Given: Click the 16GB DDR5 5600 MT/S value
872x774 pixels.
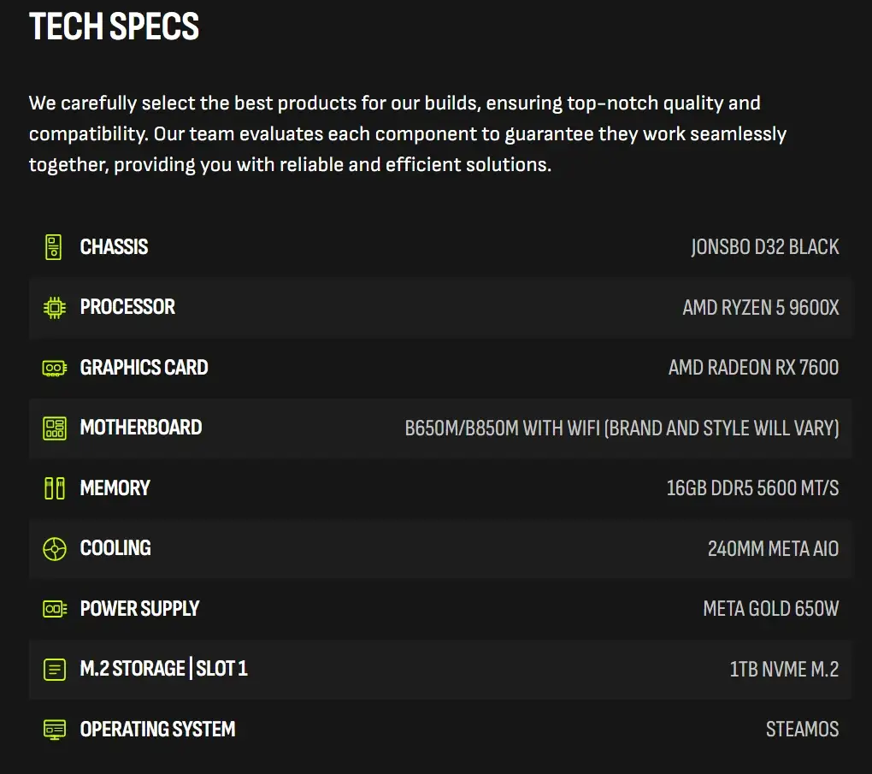Looking at the screenshot, I should click(x=752, y=488).
